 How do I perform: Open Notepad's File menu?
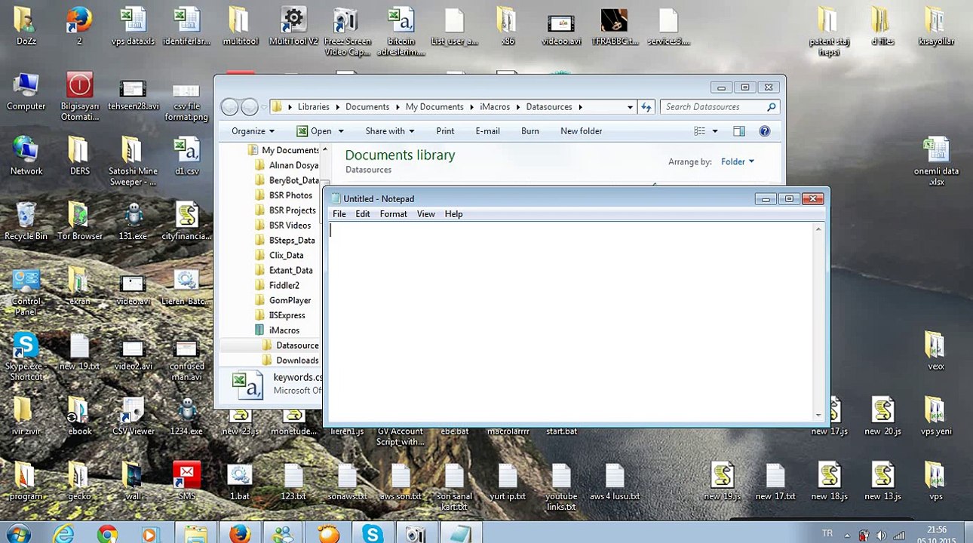tap(339, 214)
